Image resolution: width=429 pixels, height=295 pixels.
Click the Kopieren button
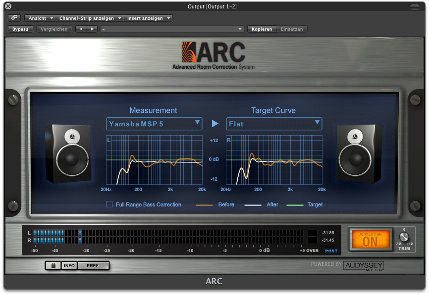tap(262, 29)
